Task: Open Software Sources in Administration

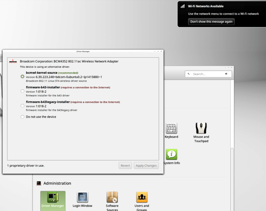Action: [x=112, y=197]
